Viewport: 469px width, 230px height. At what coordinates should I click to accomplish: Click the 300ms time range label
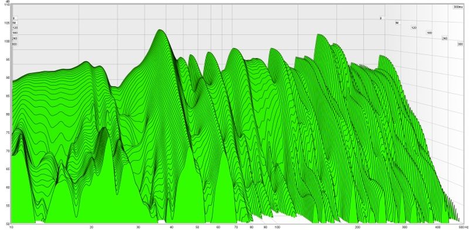(x=458, y=7)
